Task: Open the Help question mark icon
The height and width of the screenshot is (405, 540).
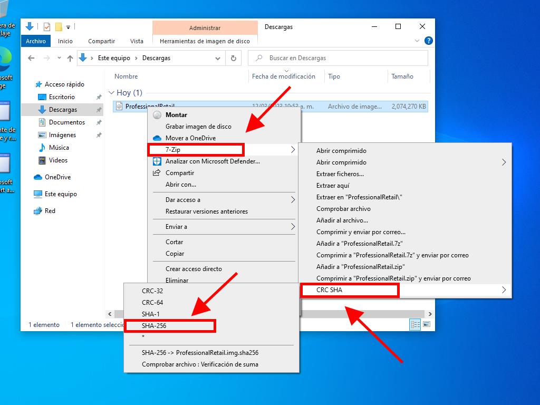Action: [429, 41]
